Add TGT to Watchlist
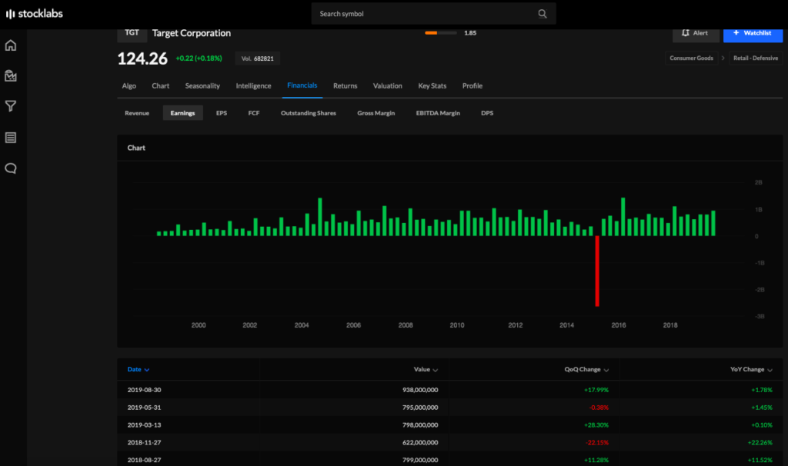Screen dimensions: 788x466 (x=753, y=34)
